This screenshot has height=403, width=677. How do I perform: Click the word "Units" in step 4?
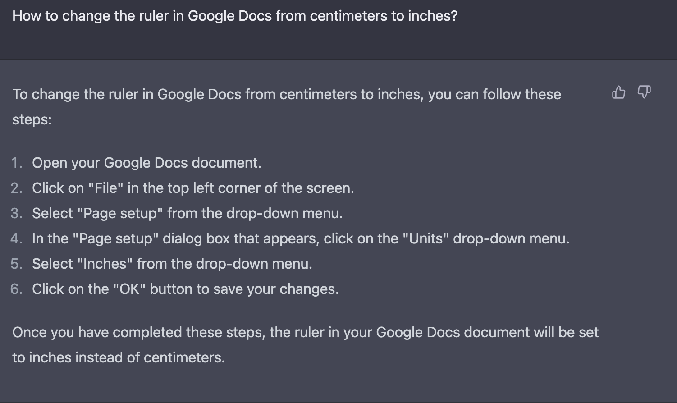pyautogui.click(x=429, y=238)
